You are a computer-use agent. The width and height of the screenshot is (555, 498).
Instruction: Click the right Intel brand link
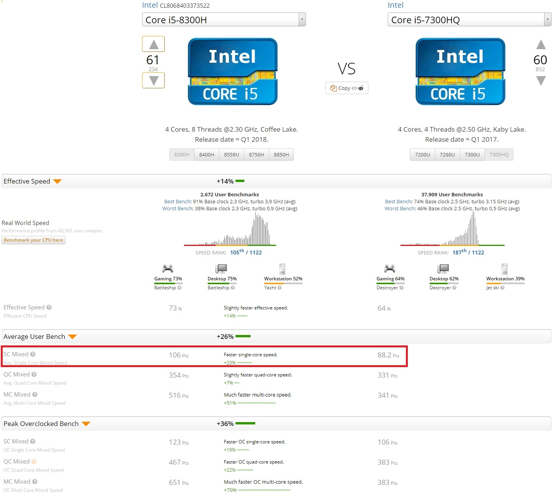coord(395,5)
